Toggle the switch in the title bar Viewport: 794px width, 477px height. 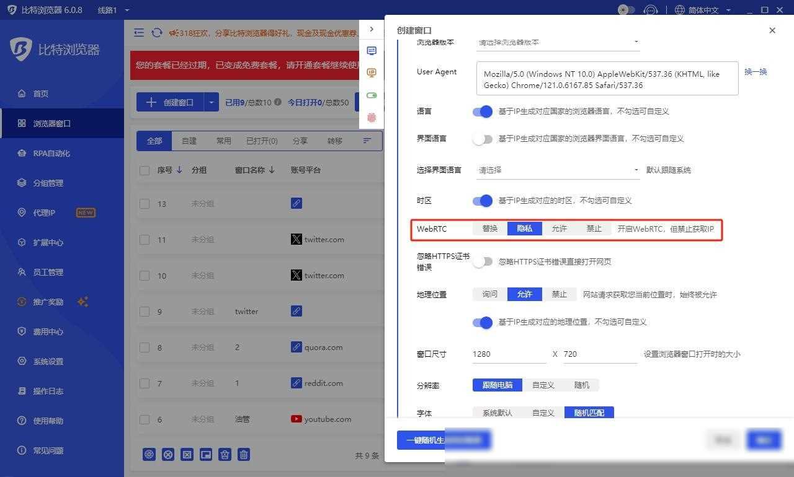coord(627,10)
